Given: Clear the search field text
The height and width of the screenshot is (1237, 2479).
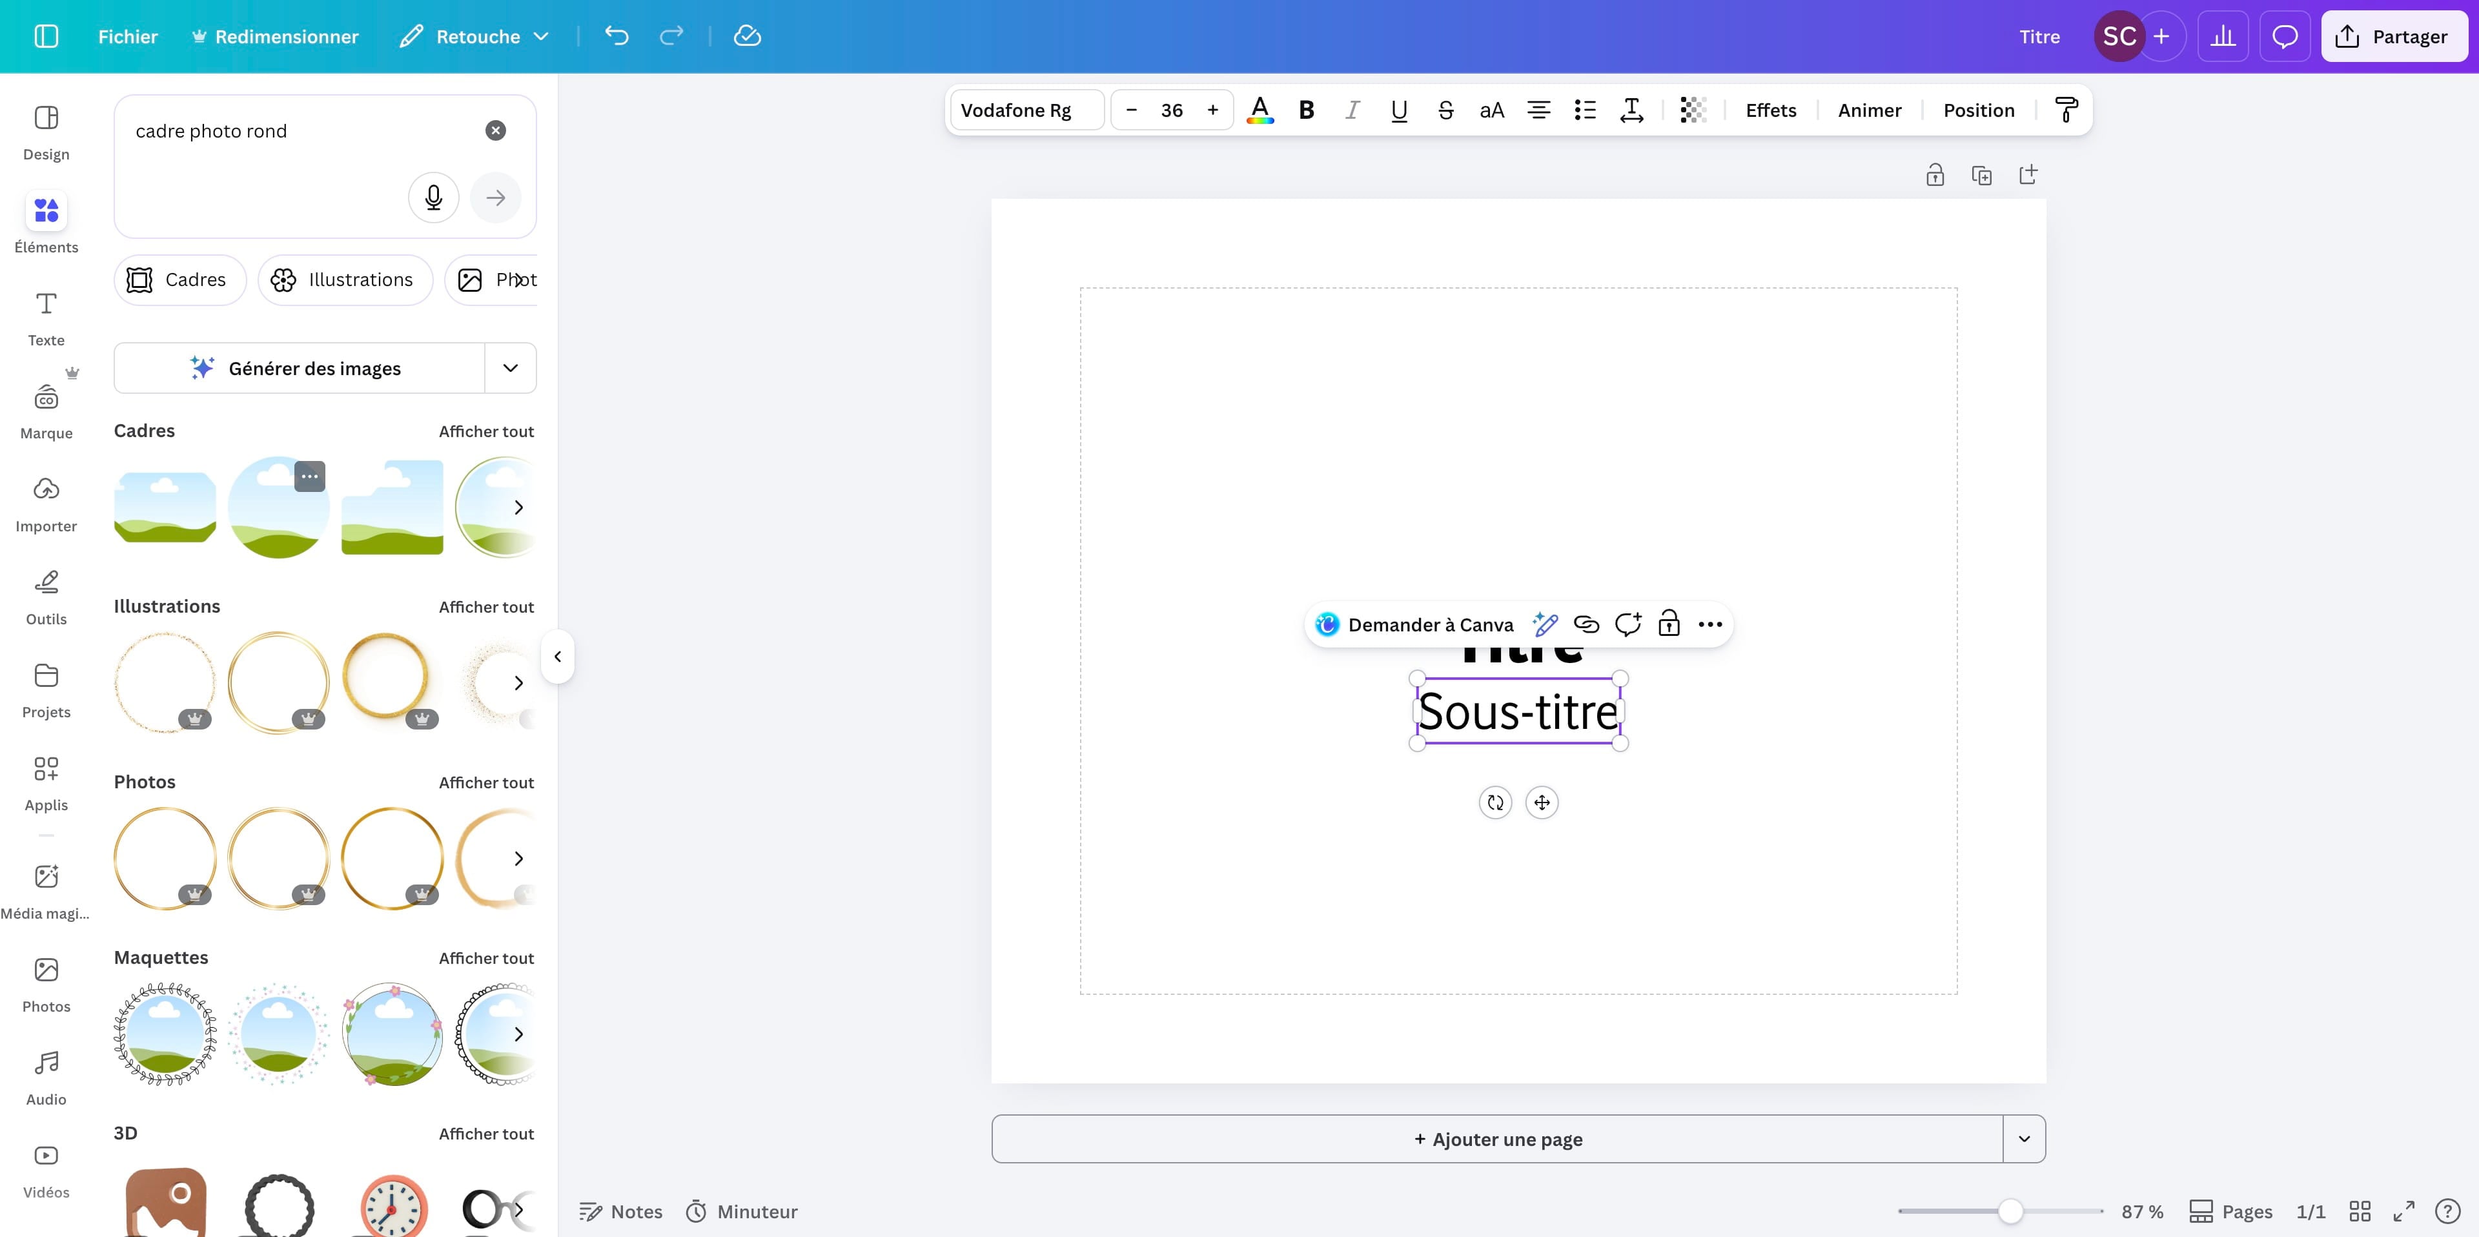Looking at the screenshot, I should click(496, 131).
